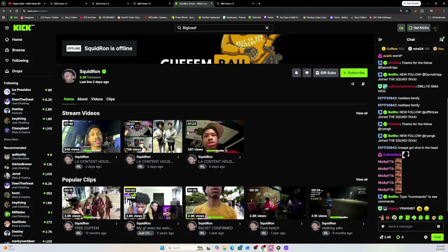The width and height of the screenshot is (448, 252).
Task: Expand the Show more followed channels
Action: point(11,139)
